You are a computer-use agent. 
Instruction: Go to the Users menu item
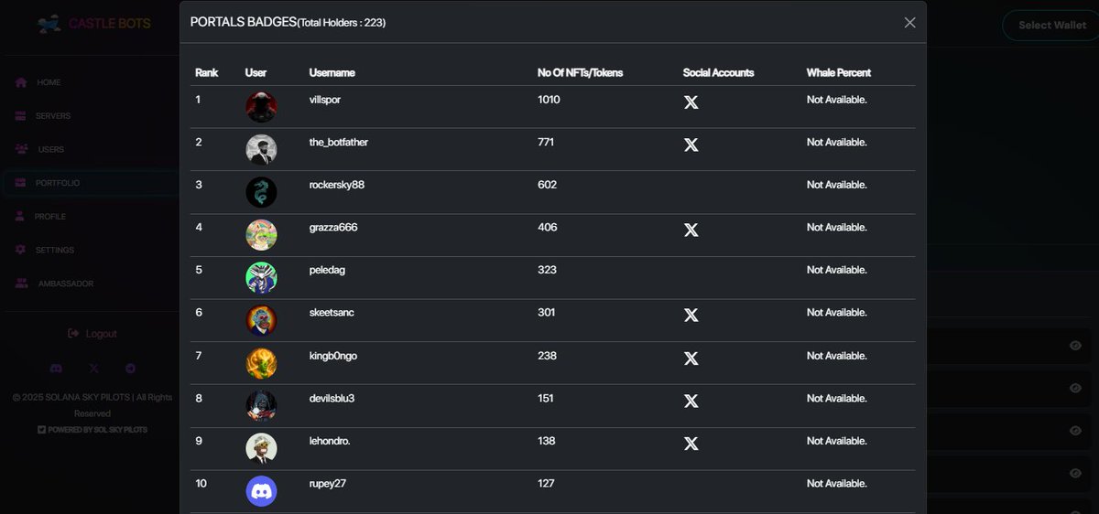(50, 149)
